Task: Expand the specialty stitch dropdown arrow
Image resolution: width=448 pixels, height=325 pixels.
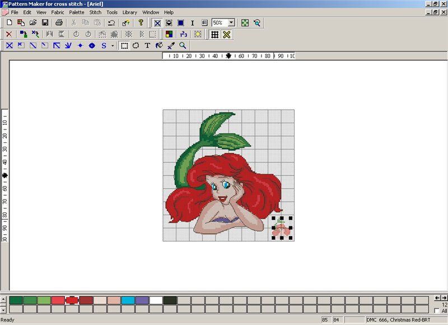Action: tap(113, 46)
